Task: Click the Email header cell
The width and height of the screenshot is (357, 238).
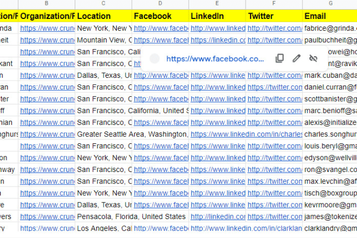Action: click(x=330, y=16)
